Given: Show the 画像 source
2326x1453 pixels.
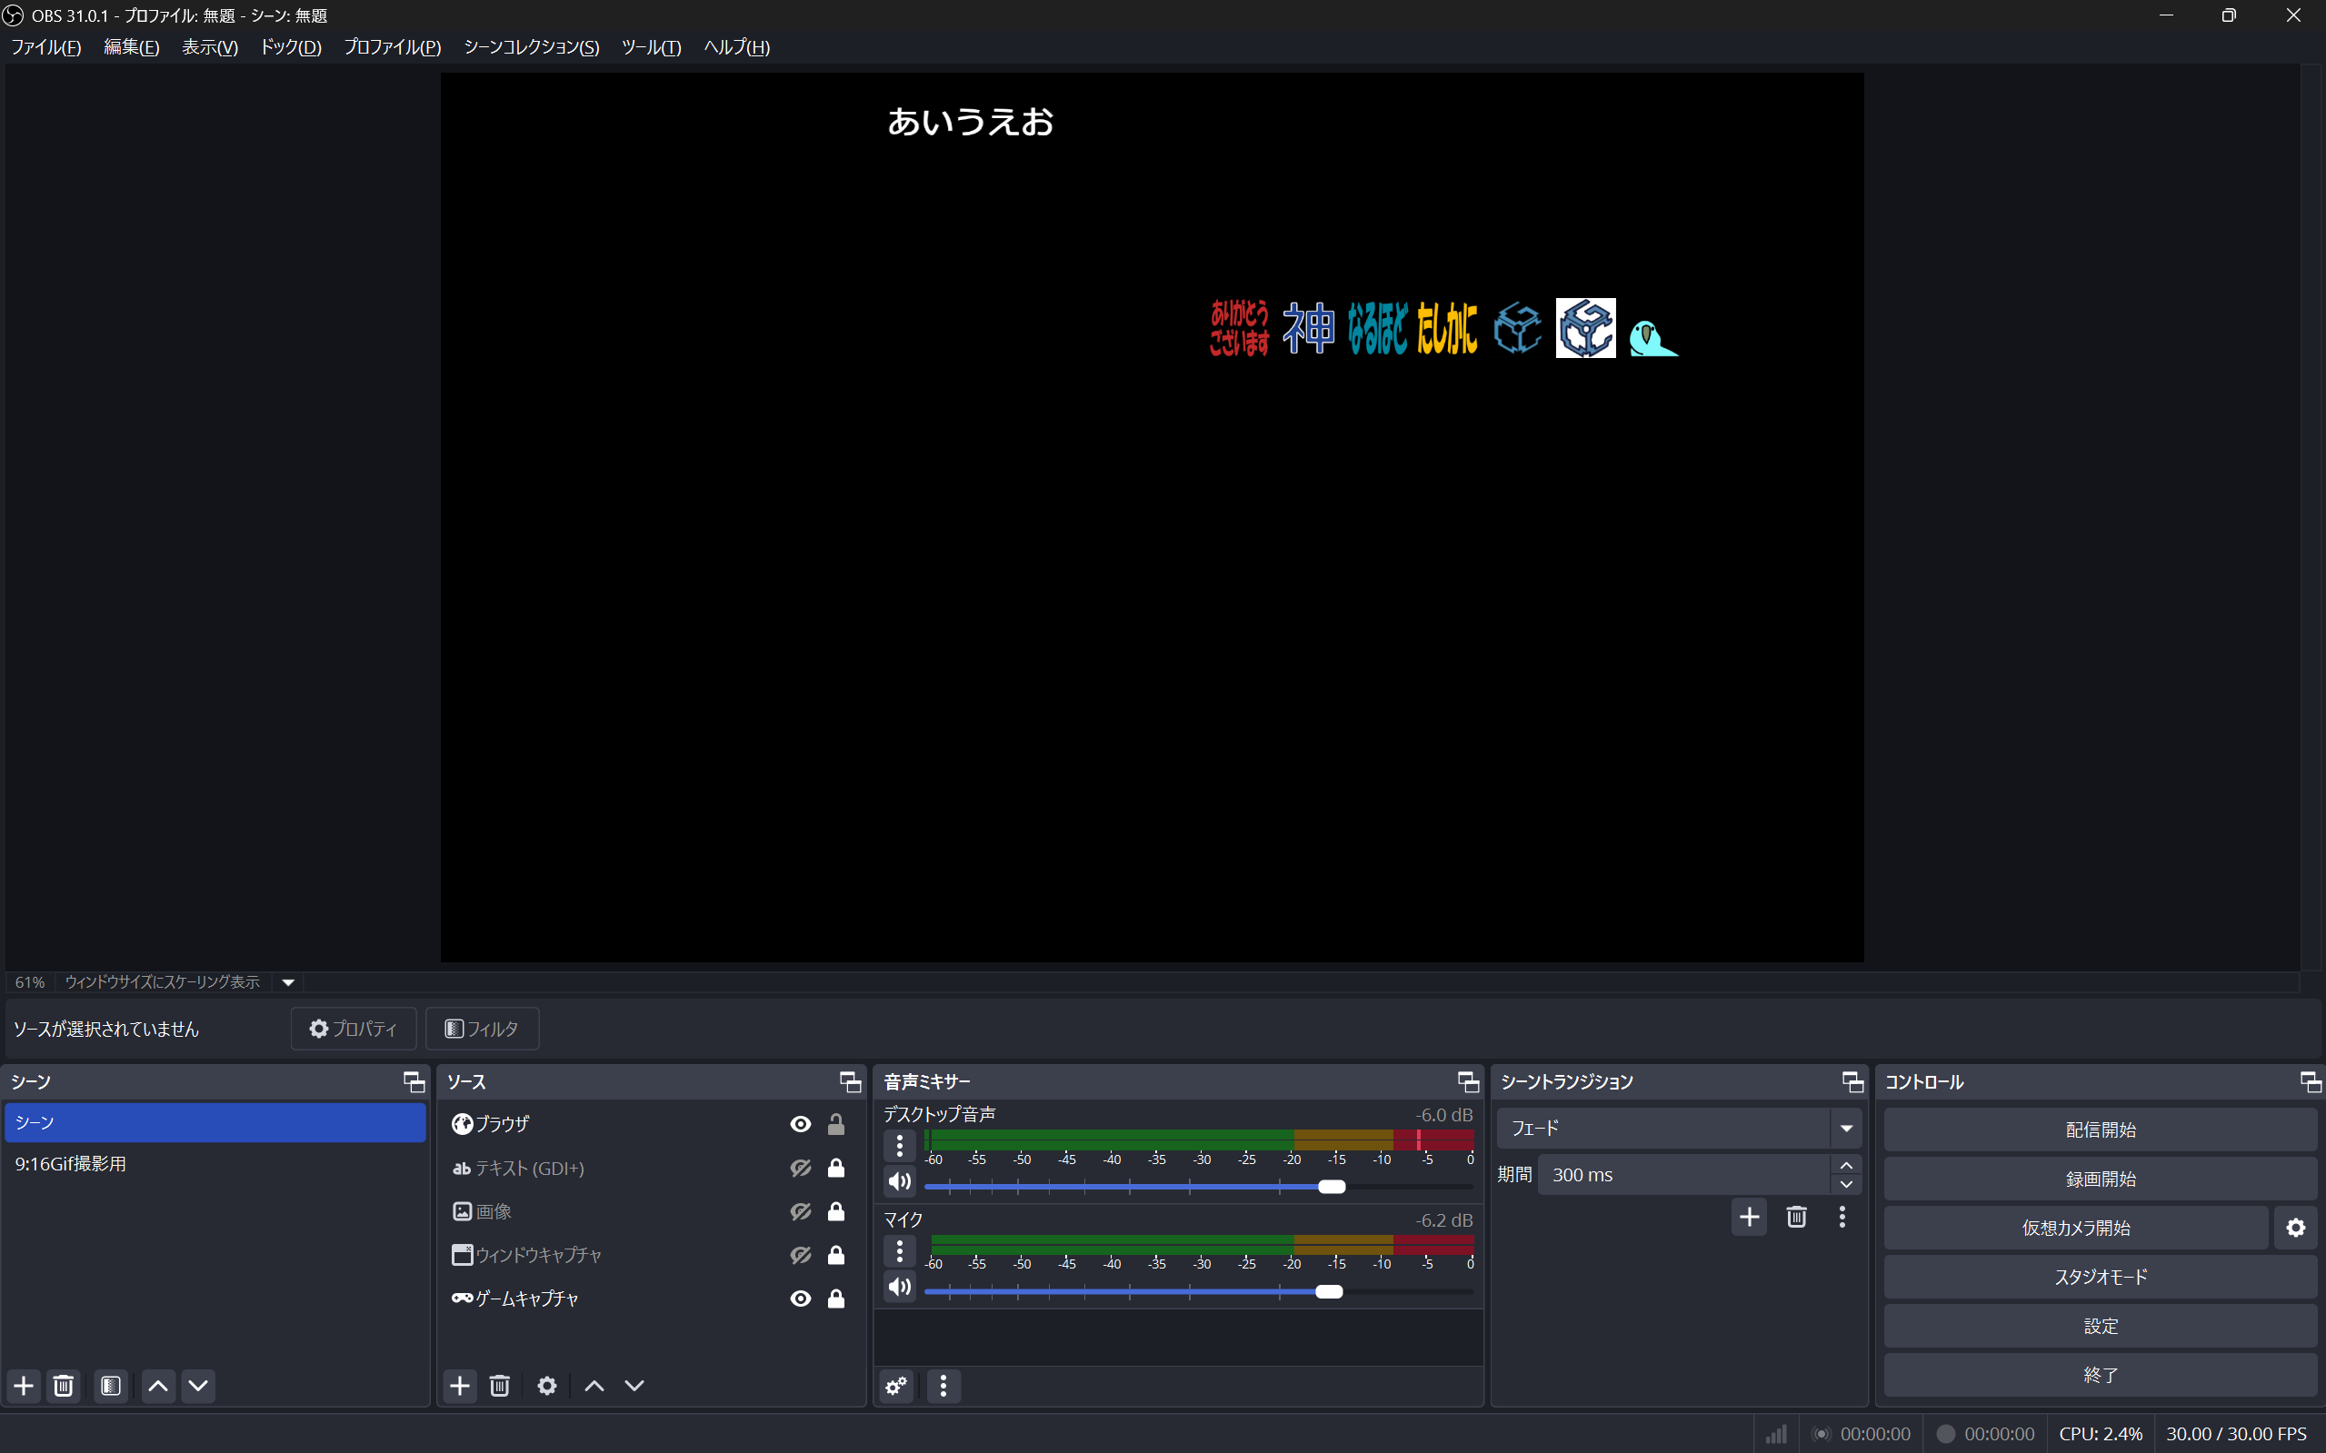Looking at the screenshot, I should 801,1212.
